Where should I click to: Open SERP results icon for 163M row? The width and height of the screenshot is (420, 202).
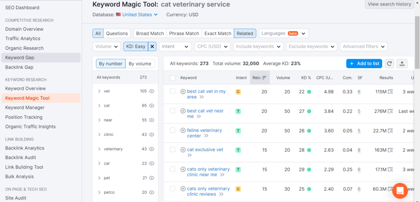point(390,150)
